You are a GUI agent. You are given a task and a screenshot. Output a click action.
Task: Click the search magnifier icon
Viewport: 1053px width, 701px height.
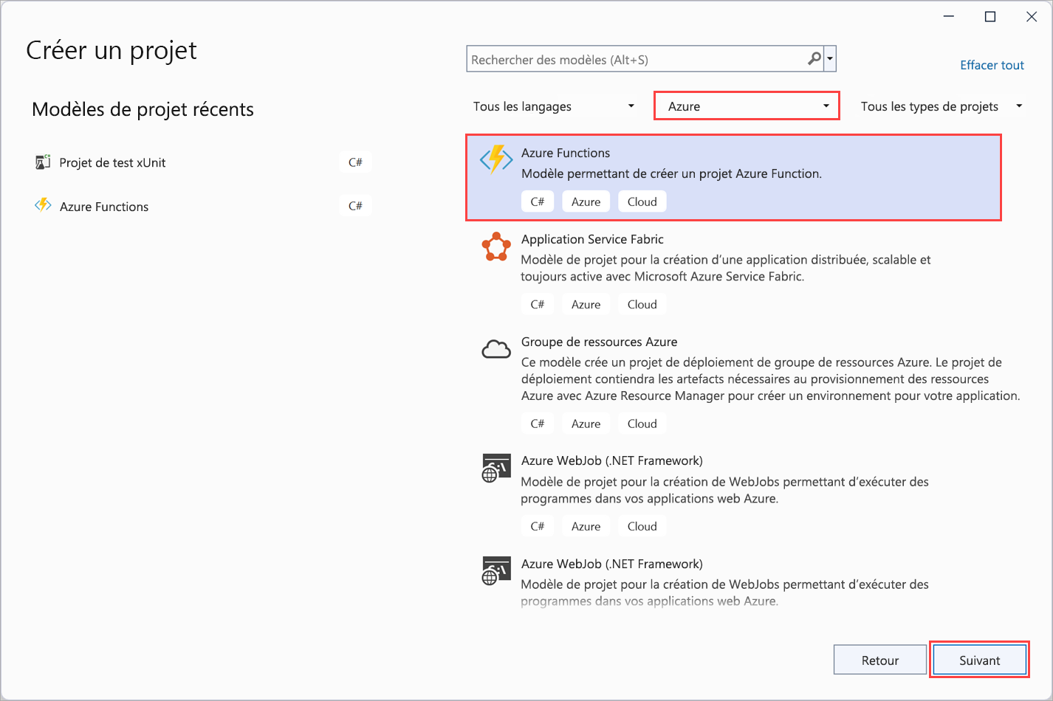coord(814,59)
